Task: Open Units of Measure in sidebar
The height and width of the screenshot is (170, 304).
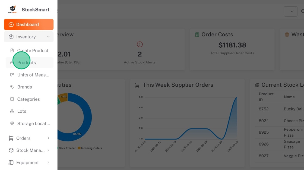Action: (x=30, y=75)
